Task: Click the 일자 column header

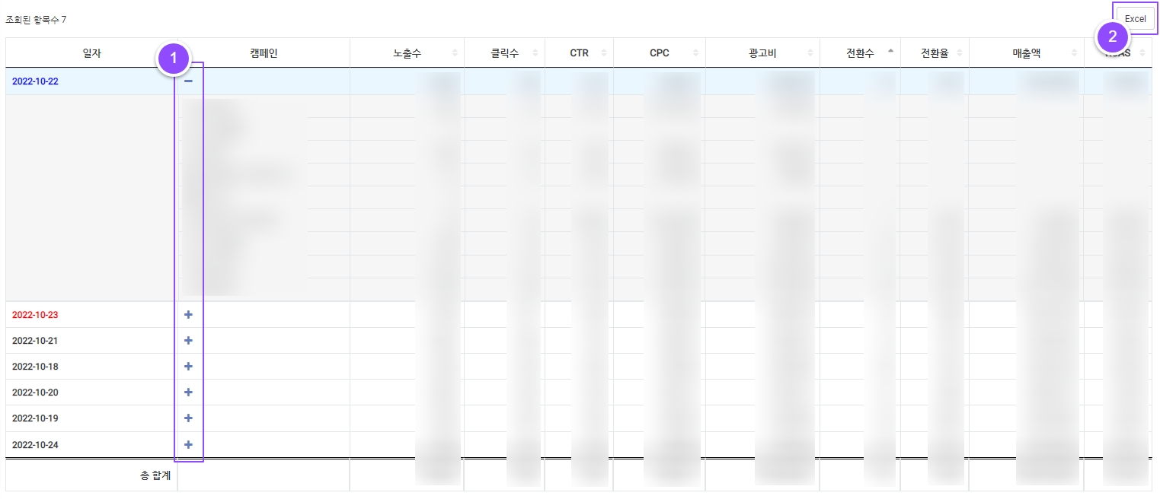Action: point(91,53)
